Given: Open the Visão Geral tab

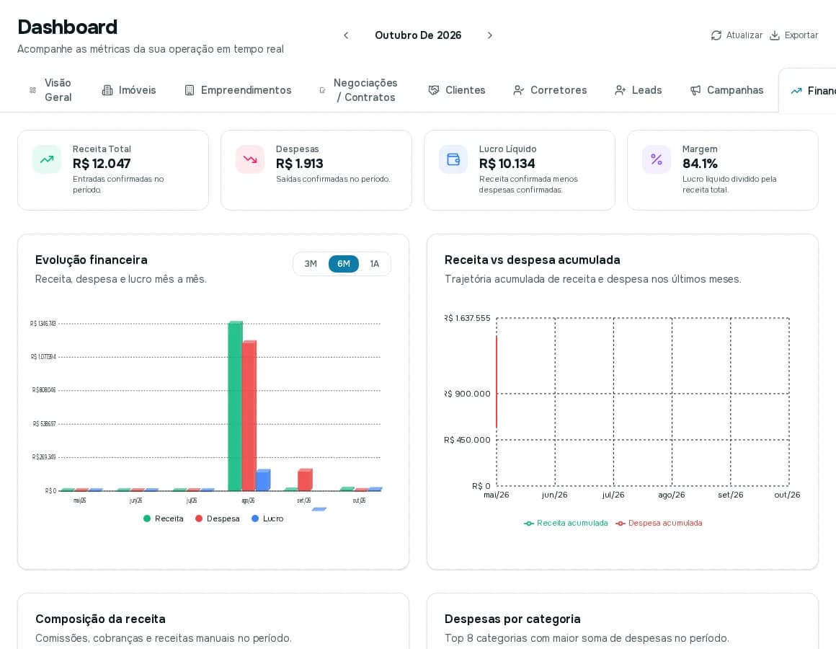Looking at the screenshot, I should coord(50,90).
